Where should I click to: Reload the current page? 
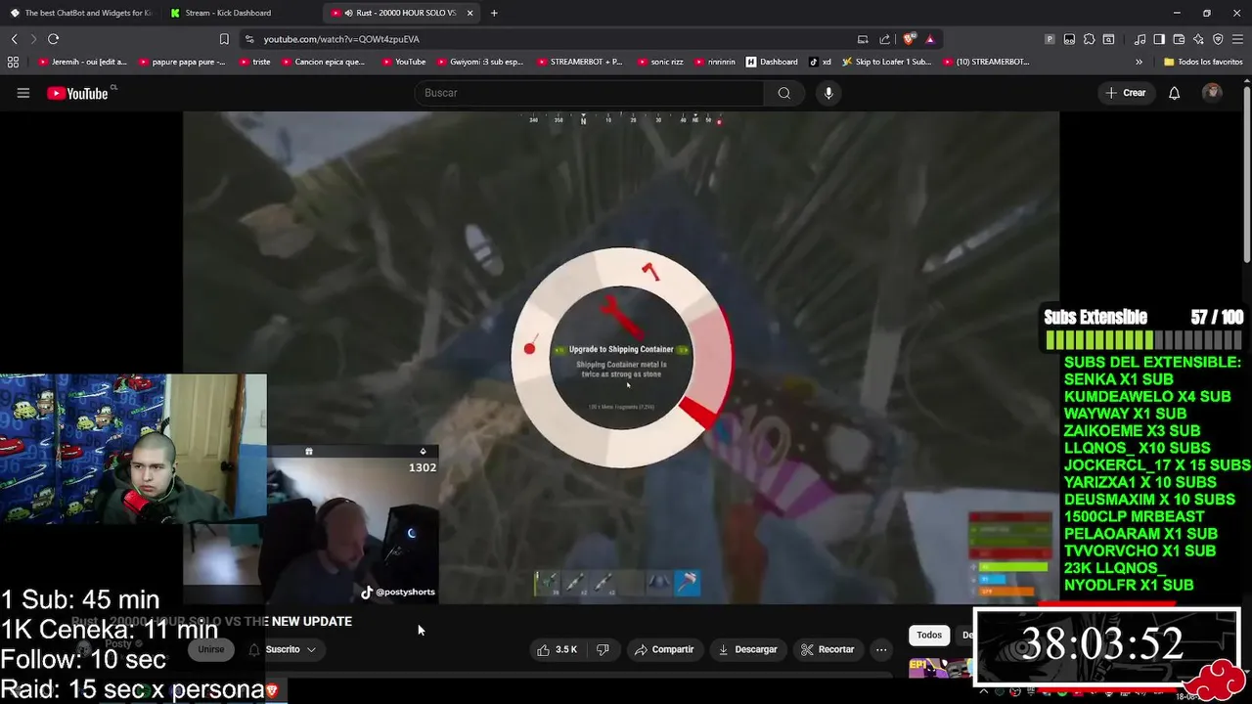tap(53, 39)
